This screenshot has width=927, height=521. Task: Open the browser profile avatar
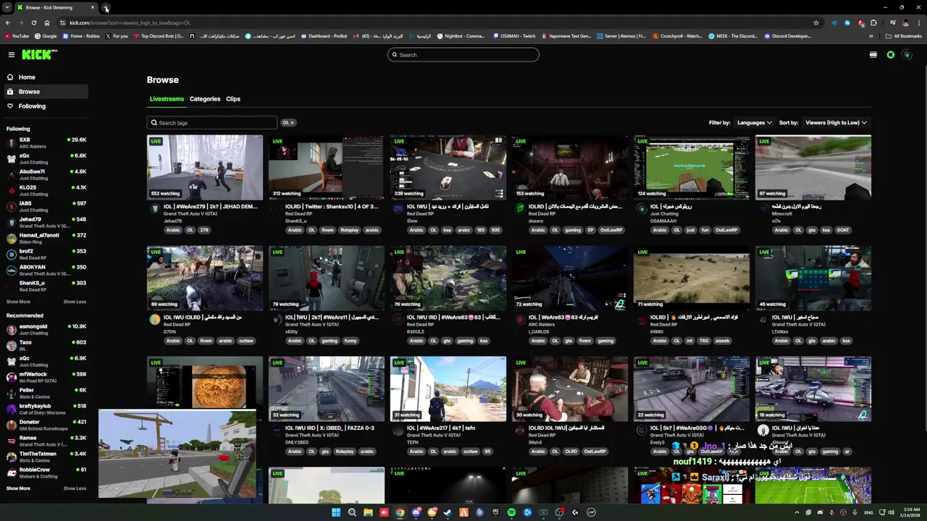[x=905, y=22]
